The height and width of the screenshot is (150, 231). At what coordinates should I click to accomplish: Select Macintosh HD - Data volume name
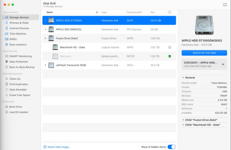click(72, 47)
